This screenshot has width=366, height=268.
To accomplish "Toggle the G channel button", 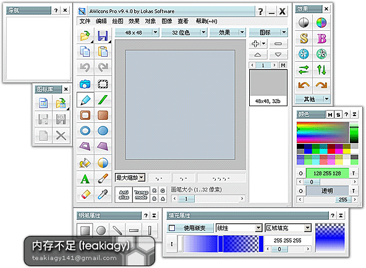I will click(163, 191).
